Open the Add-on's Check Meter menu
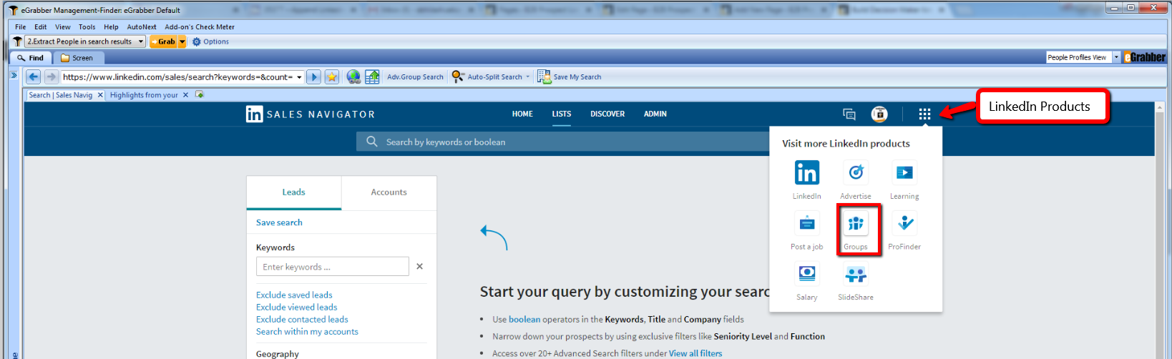The width and height of the screenshot is (1172, 359). tap(200, 27)
